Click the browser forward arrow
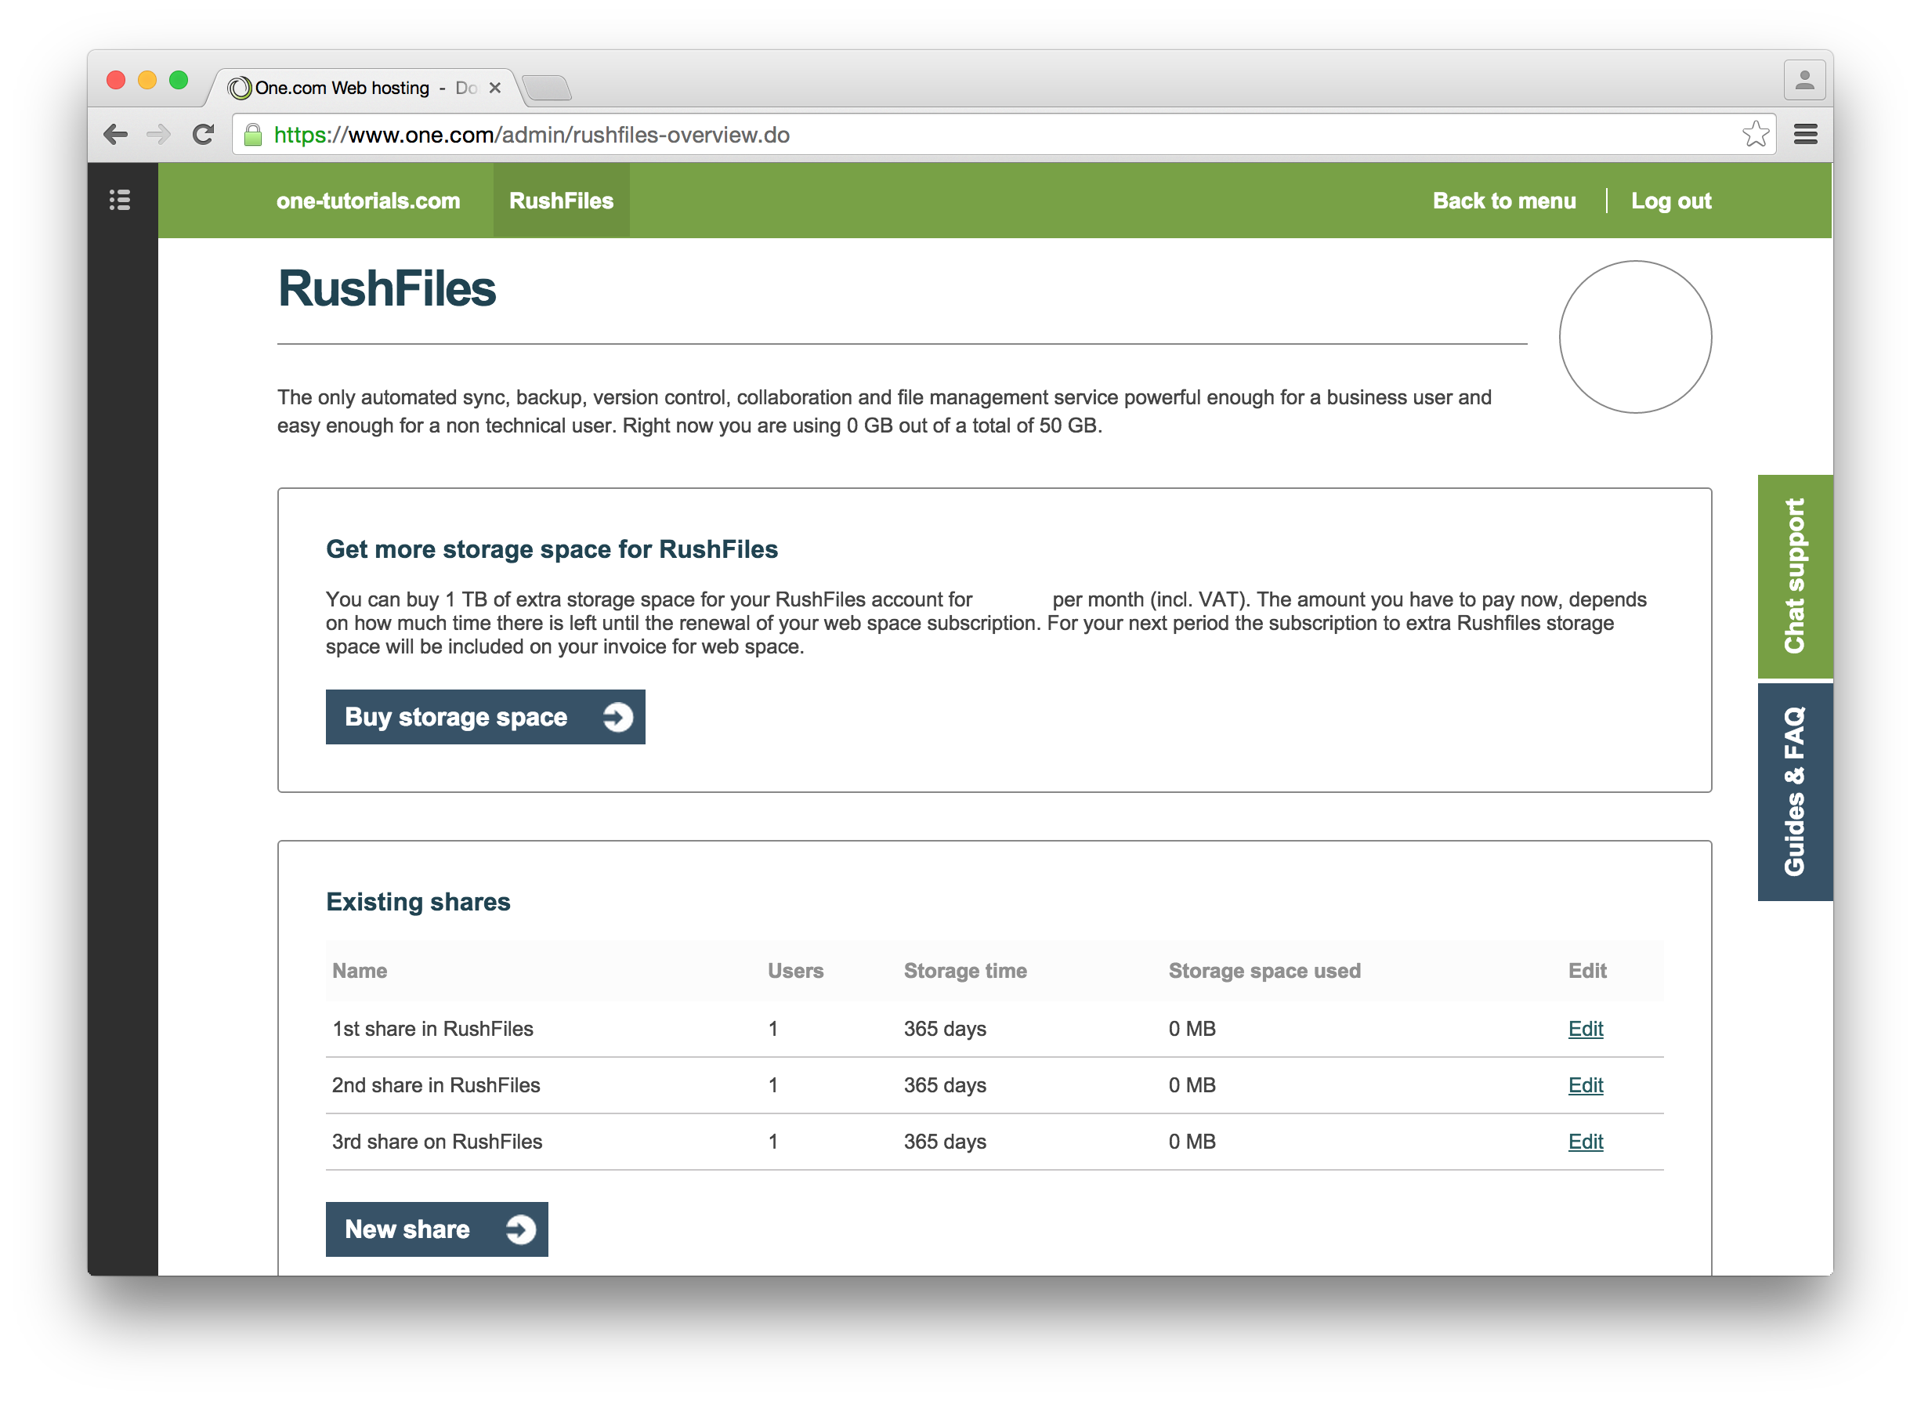This screenshot has height=1401, width=1921. tap(158, 134)
